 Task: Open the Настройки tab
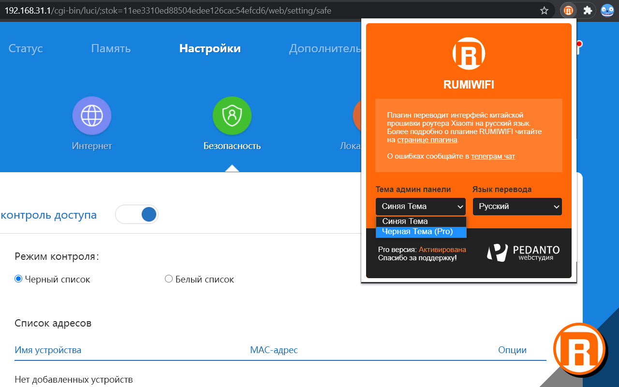[210, 48]
